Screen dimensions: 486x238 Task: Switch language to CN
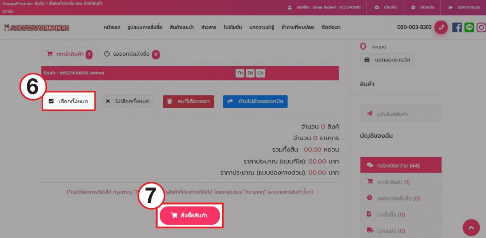click(260, 73)
